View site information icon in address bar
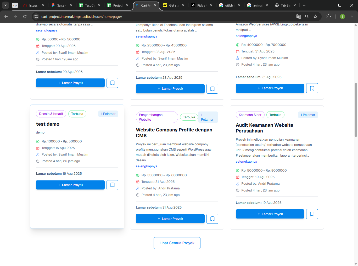The image size is (358, 266). coord(36,17)
